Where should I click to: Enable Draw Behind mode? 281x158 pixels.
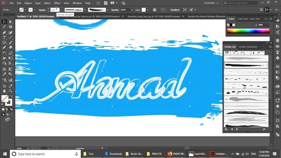pos(7,114)
